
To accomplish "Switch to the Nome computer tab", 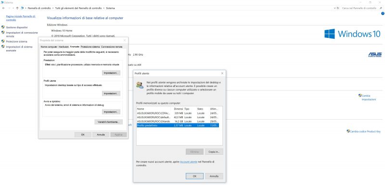I will tap(49, 47).
